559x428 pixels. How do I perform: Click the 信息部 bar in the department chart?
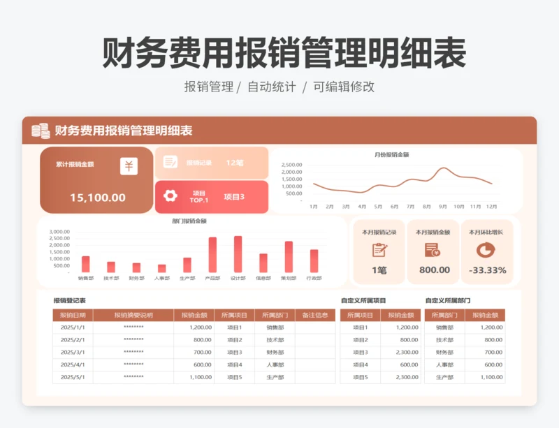pos(263,263)
